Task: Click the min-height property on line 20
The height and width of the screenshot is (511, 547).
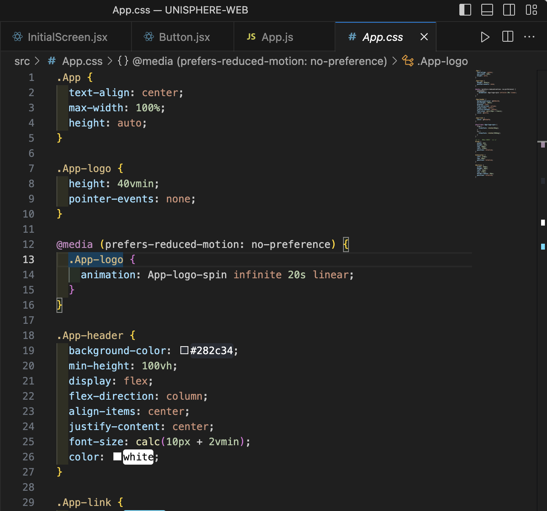Action: point(99,366)
